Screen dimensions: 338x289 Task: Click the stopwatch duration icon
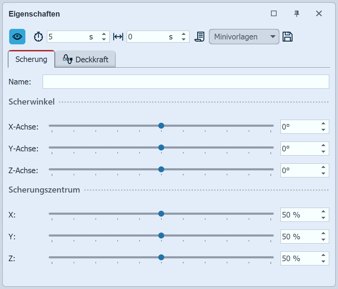coord(38,36)
